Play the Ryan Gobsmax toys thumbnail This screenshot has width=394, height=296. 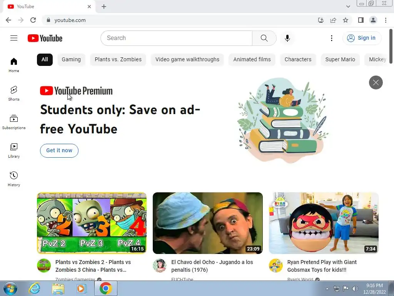tap(324, 223)
